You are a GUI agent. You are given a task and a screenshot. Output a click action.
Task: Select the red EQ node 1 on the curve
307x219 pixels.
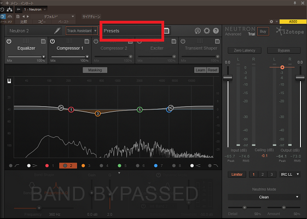(71, 109)
